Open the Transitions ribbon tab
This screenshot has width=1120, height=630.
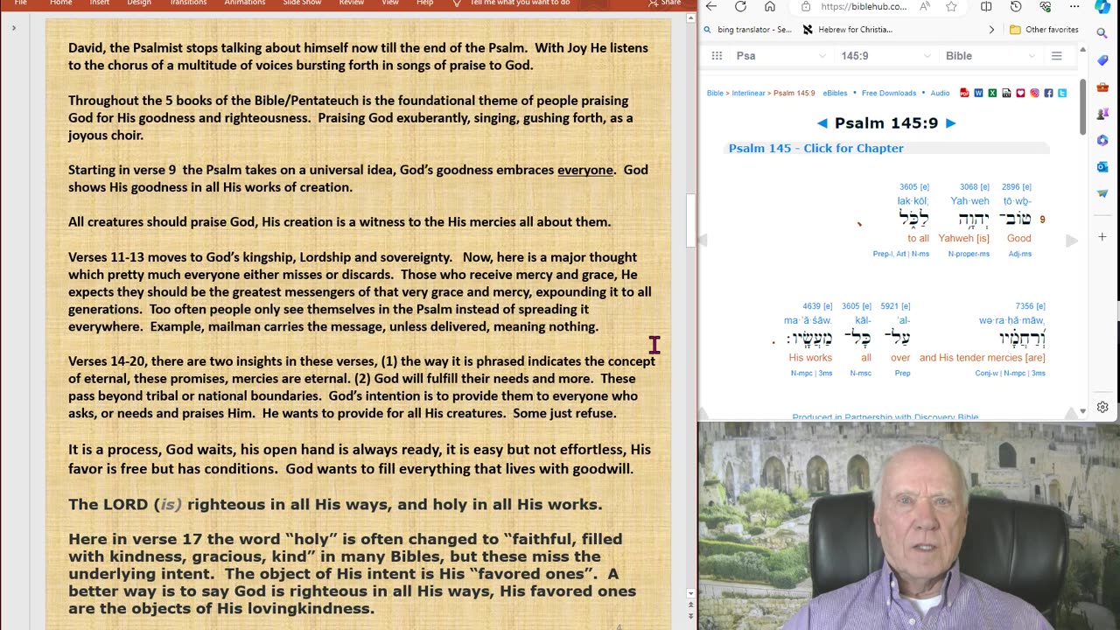pyautogui.click(x=188, y=3)
